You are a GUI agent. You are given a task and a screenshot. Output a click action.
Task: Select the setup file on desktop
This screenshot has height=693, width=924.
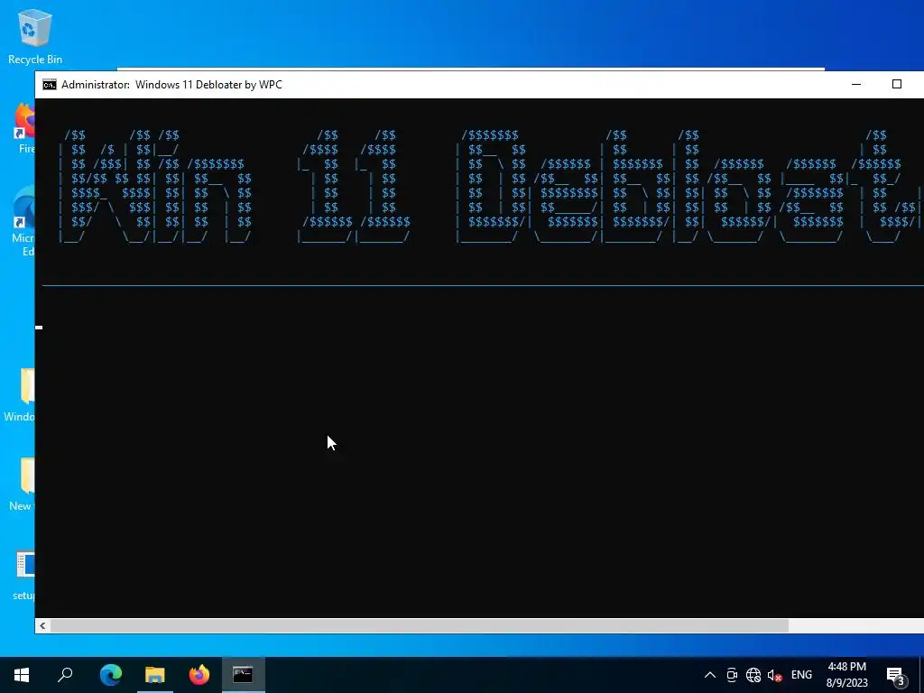point(24,576)
